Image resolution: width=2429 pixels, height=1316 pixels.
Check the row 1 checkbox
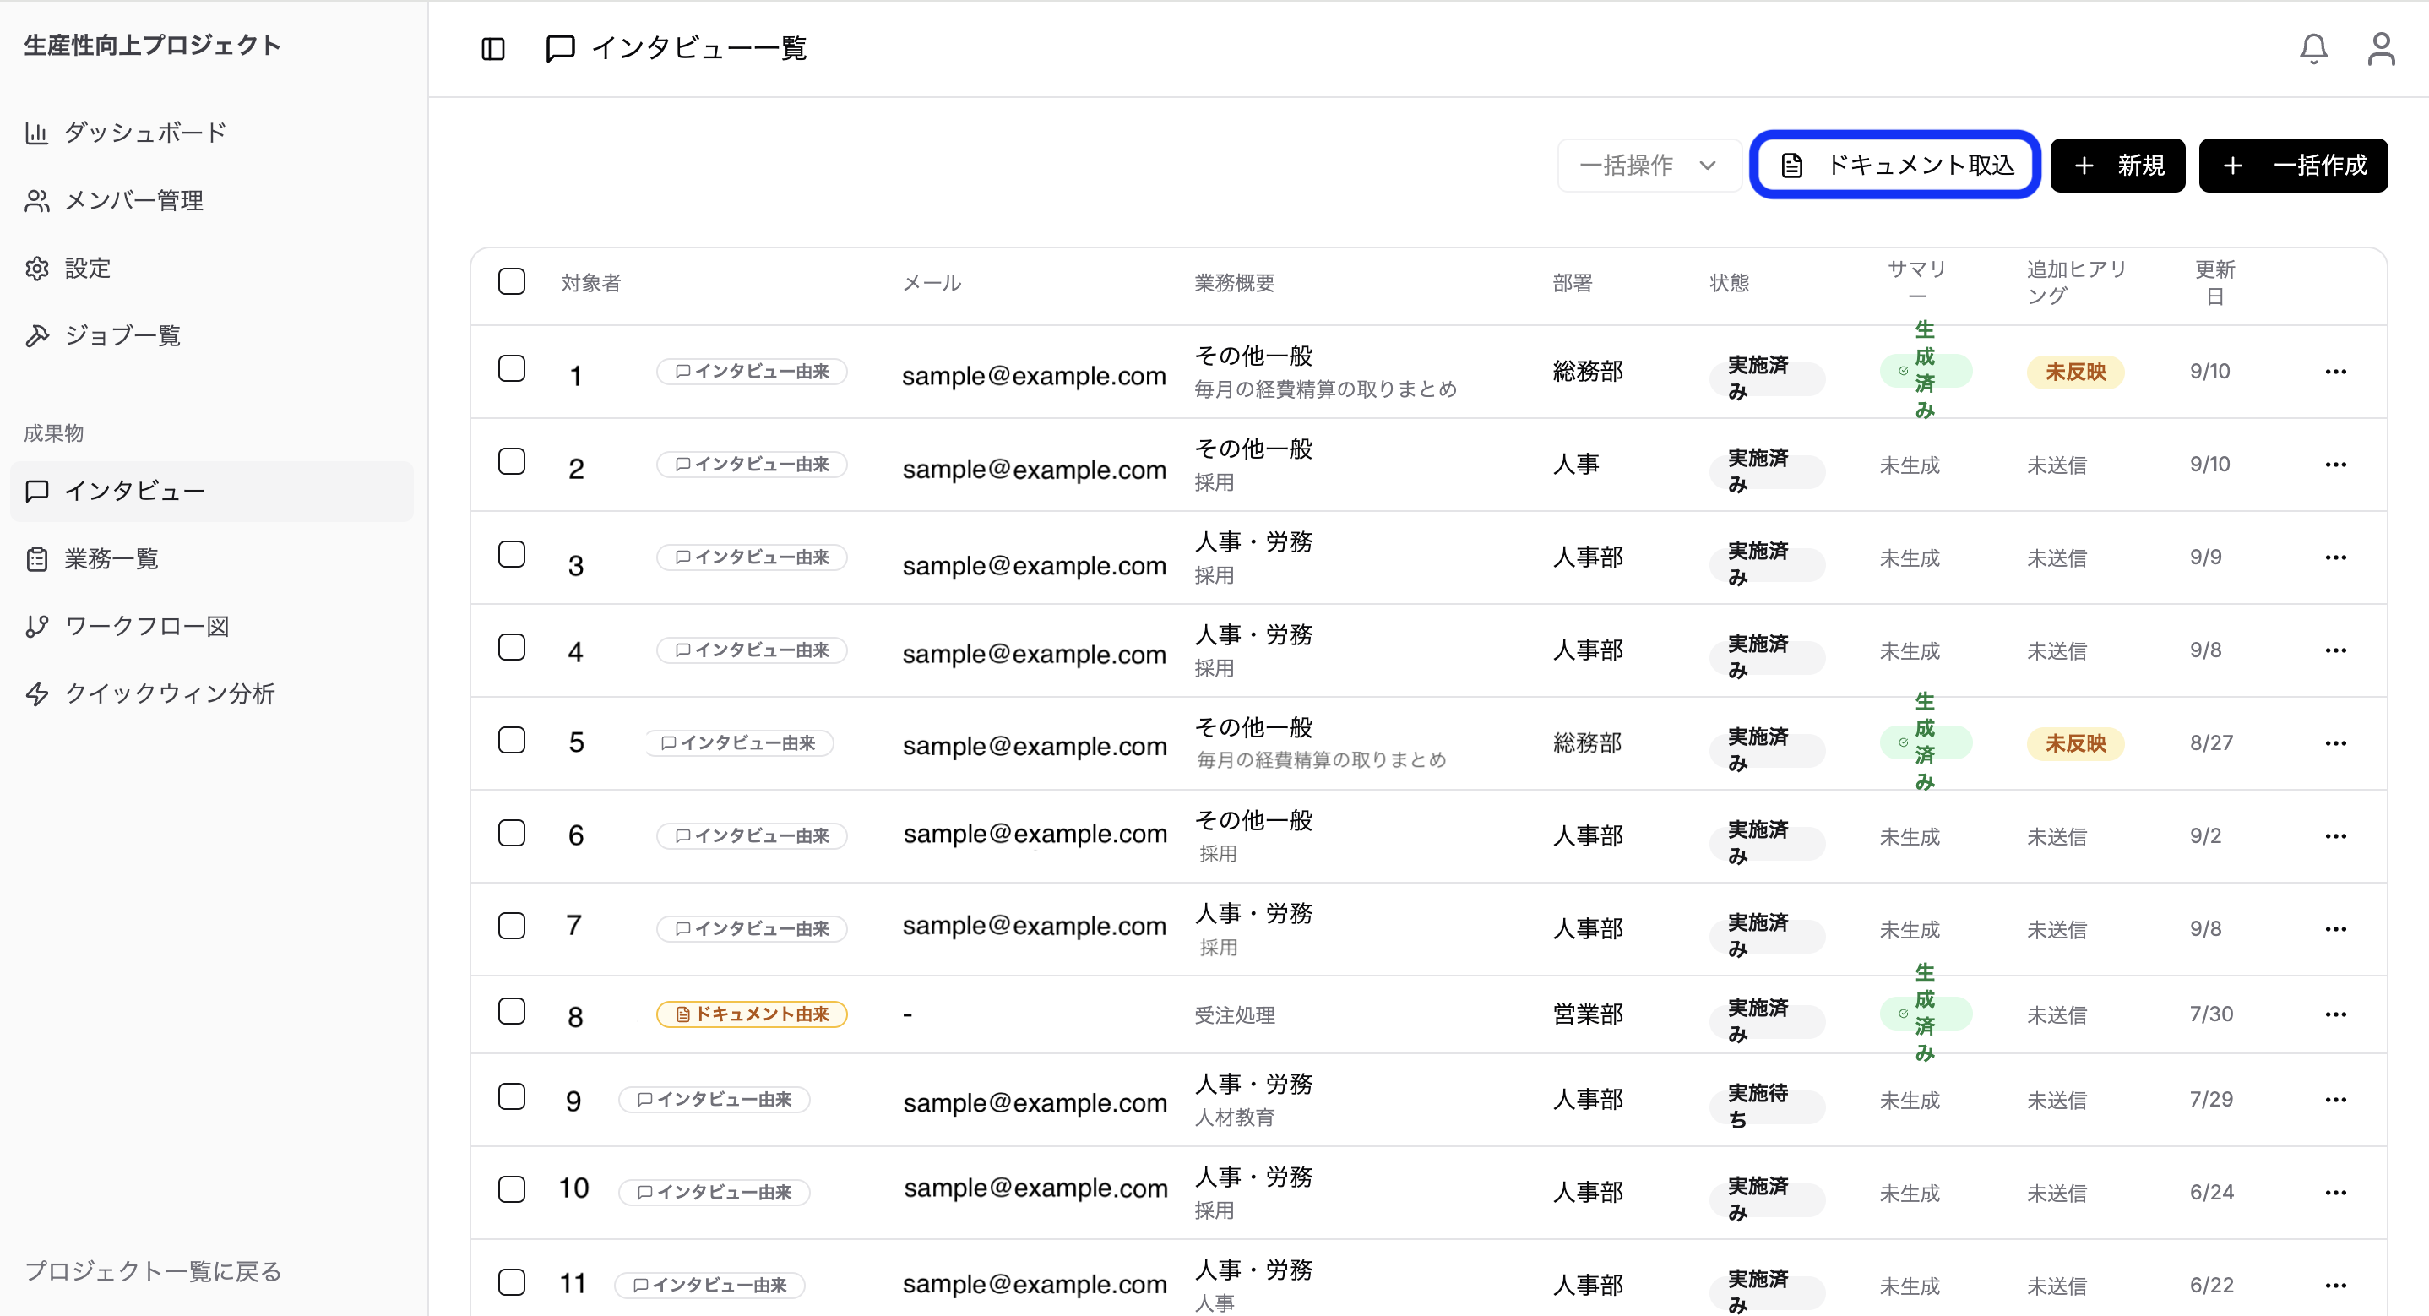click(512, 368)
